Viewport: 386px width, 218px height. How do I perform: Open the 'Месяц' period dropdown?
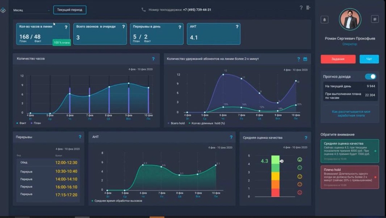(32, 10)
